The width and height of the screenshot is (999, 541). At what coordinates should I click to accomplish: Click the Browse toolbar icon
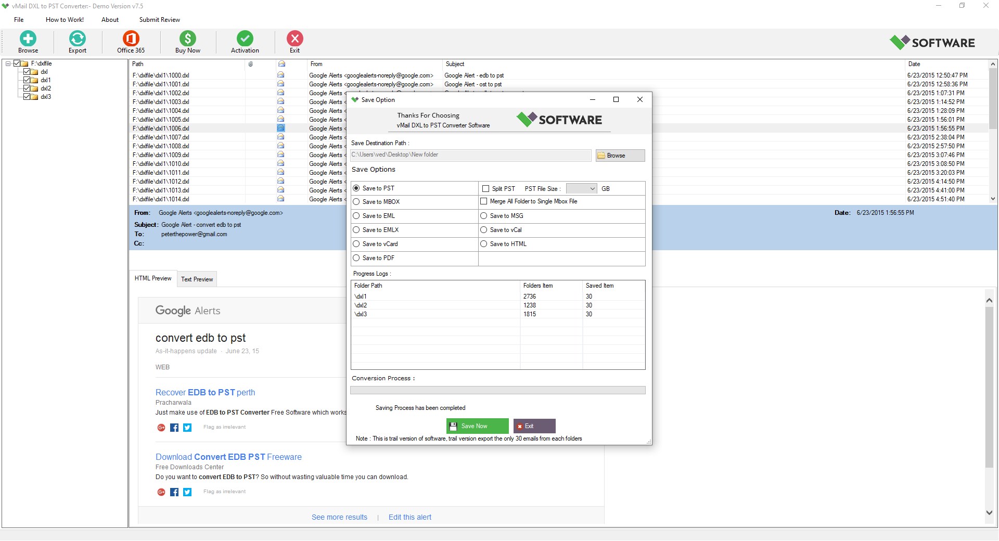[28, 38]
